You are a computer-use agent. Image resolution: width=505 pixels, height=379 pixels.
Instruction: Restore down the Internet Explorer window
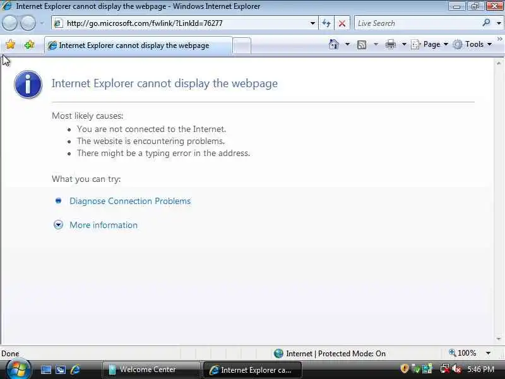(475, 6)
